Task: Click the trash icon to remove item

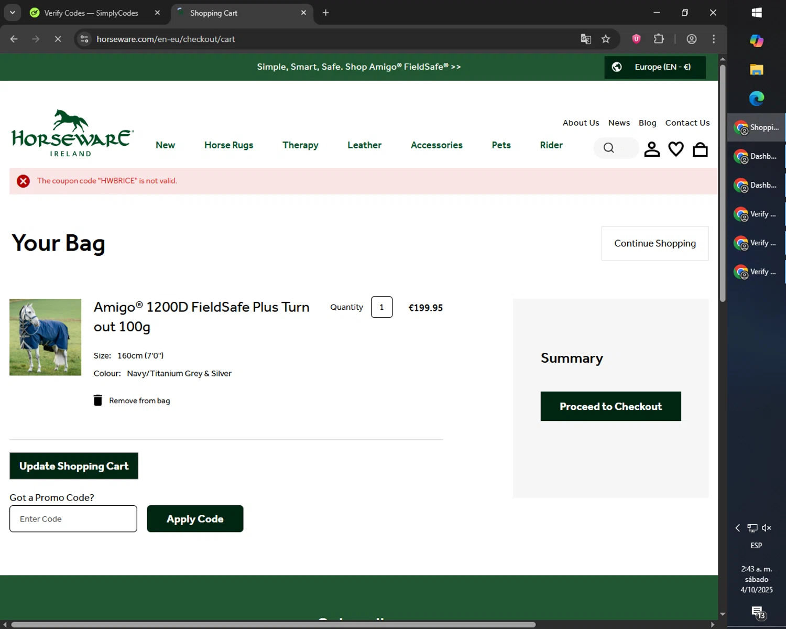Action: click(x=98, y=400)
